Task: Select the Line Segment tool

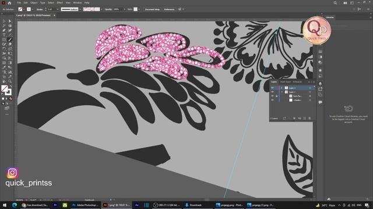Action: click(10, 35)
